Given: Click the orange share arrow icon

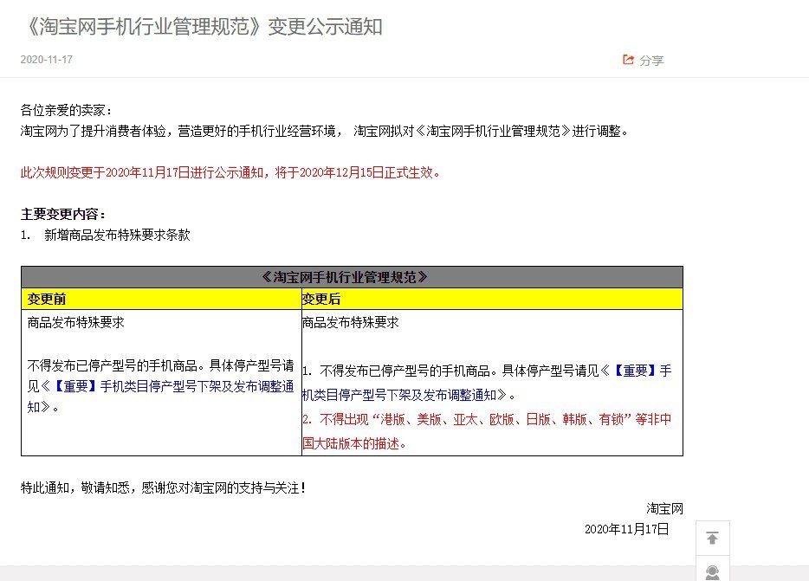Looking at the screenshot, I should pos(629,60).
